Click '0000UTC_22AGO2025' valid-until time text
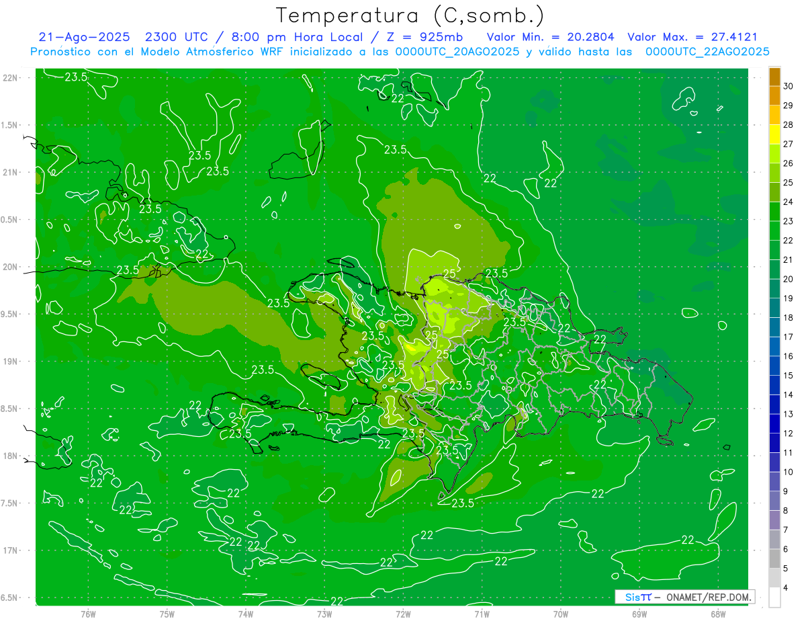The image size is (806, 623). click(708, 52)
